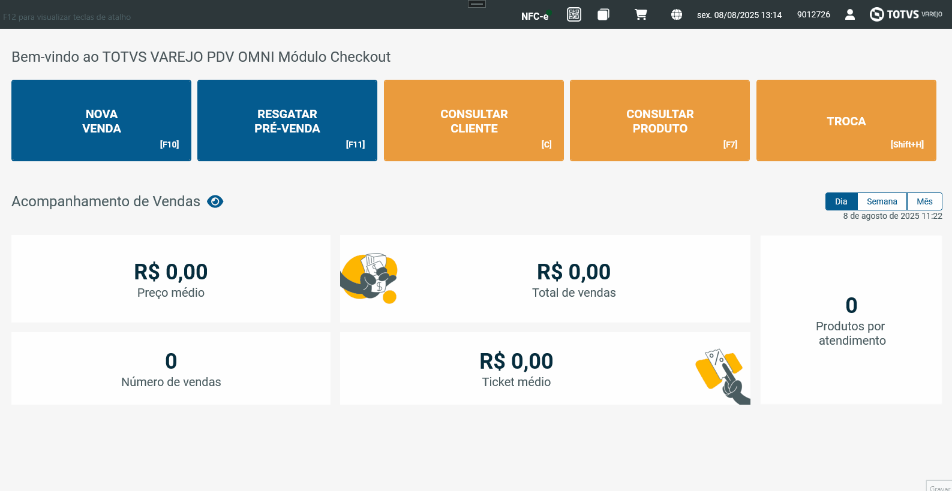The width and height of the screenshot is (952, 491).
Task: Open Consultar Produto tile
Action: click(x=660, y=121)
